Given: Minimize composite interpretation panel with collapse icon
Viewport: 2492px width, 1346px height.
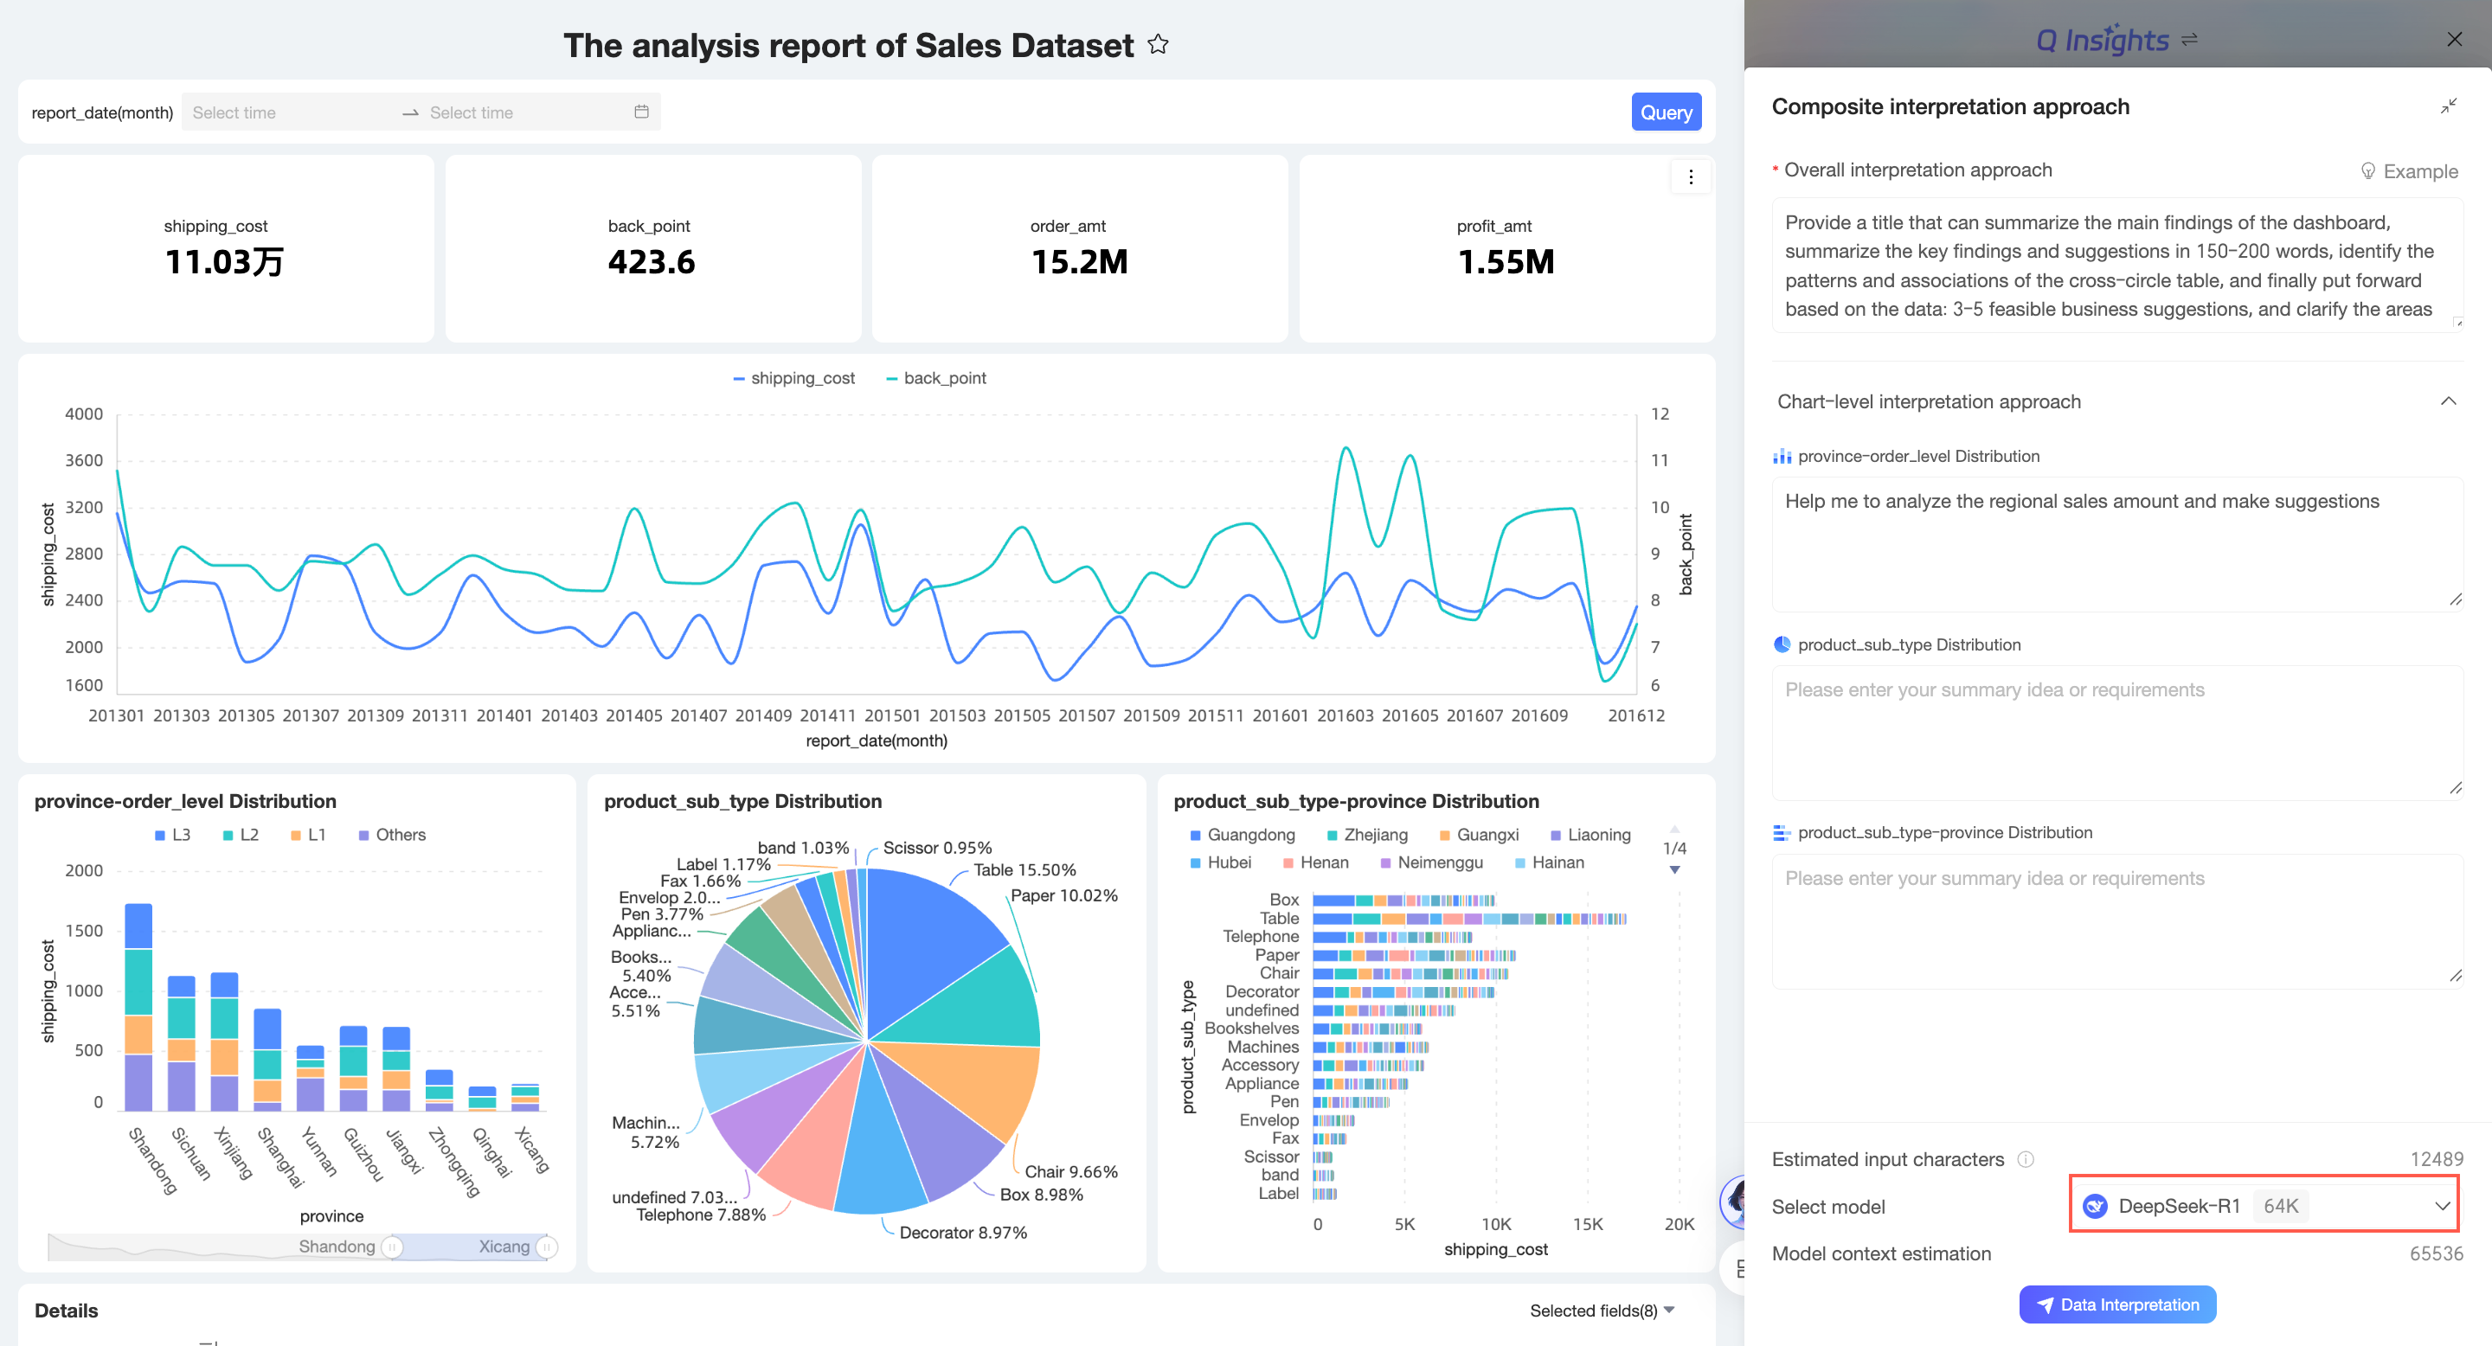Looking at the screenshot, I should click(x=2448, y=106).
